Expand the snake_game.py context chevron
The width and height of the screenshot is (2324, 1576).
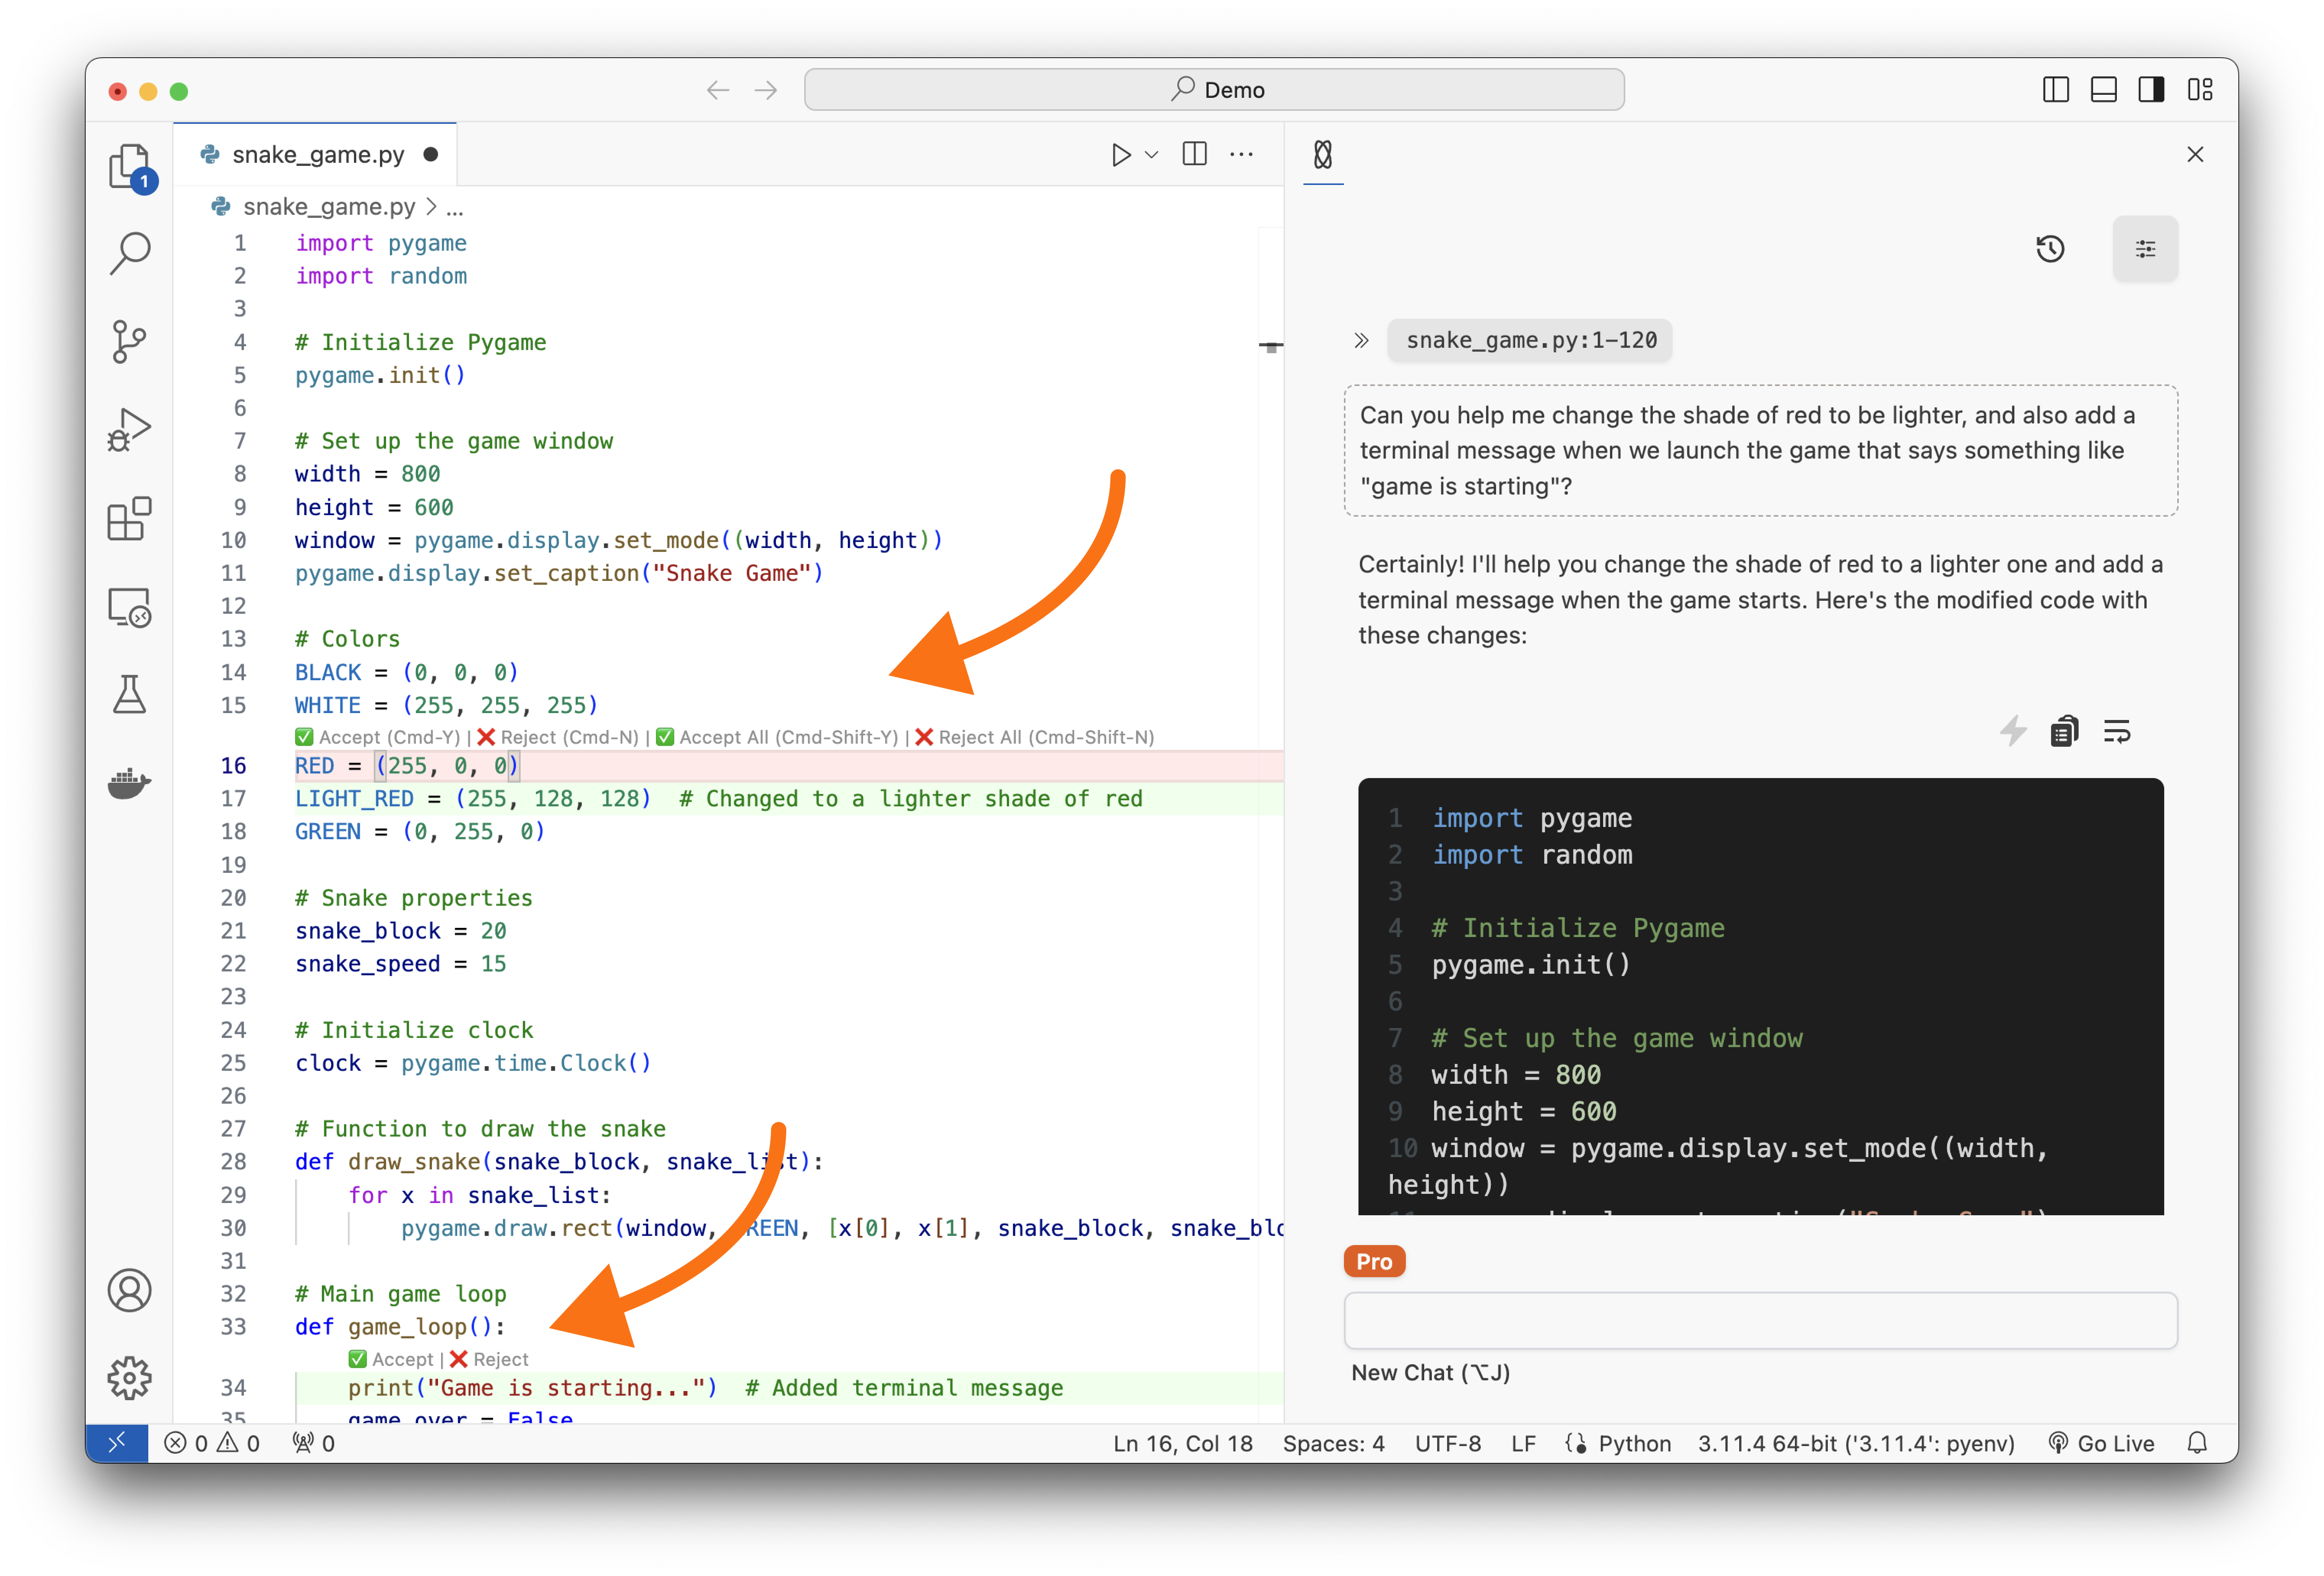pos(1361,341)
